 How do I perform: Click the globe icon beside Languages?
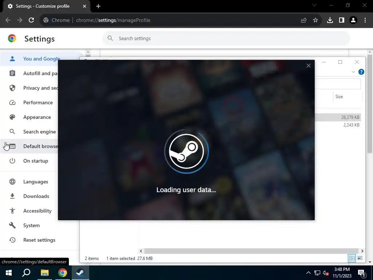click(12, 182)
